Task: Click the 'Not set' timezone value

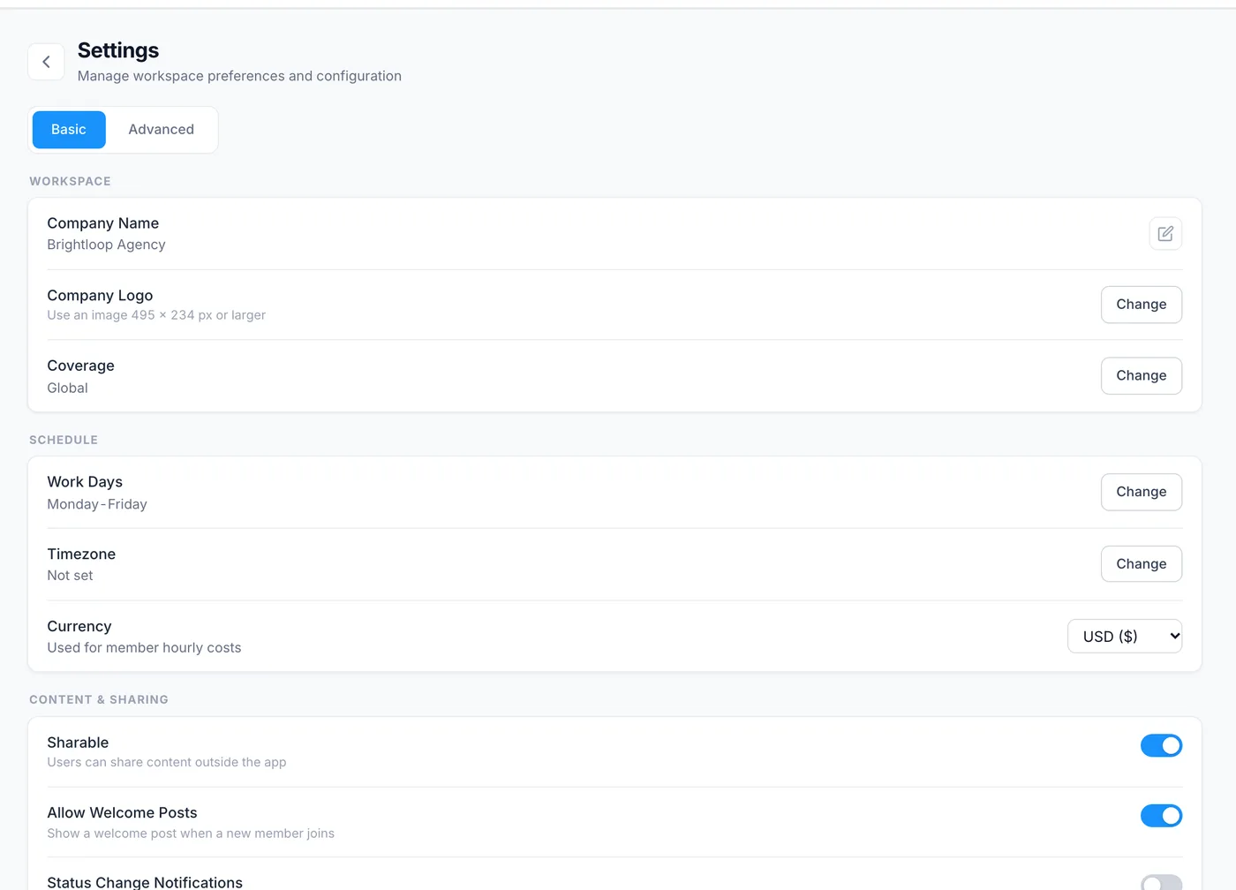Action: (70, 576)
